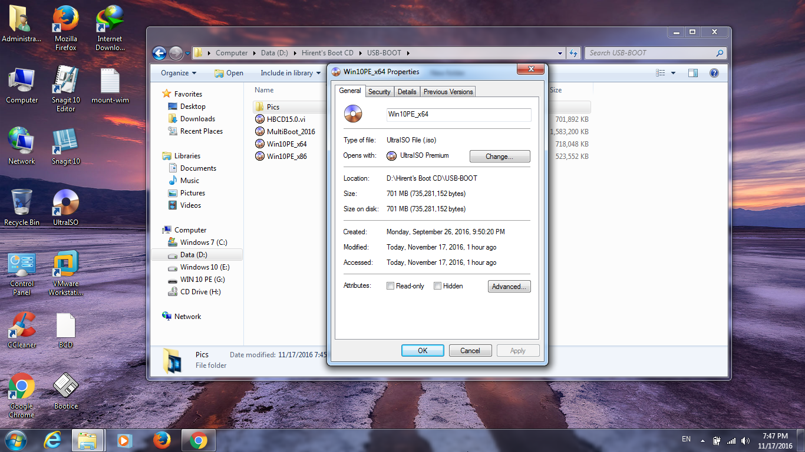Expand the address bar history dropdown
The width and height of the screenshot is (805, 452).
tap(560, 53)
